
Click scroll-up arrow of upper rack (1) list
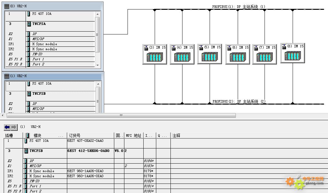click(x=98, y=84)
